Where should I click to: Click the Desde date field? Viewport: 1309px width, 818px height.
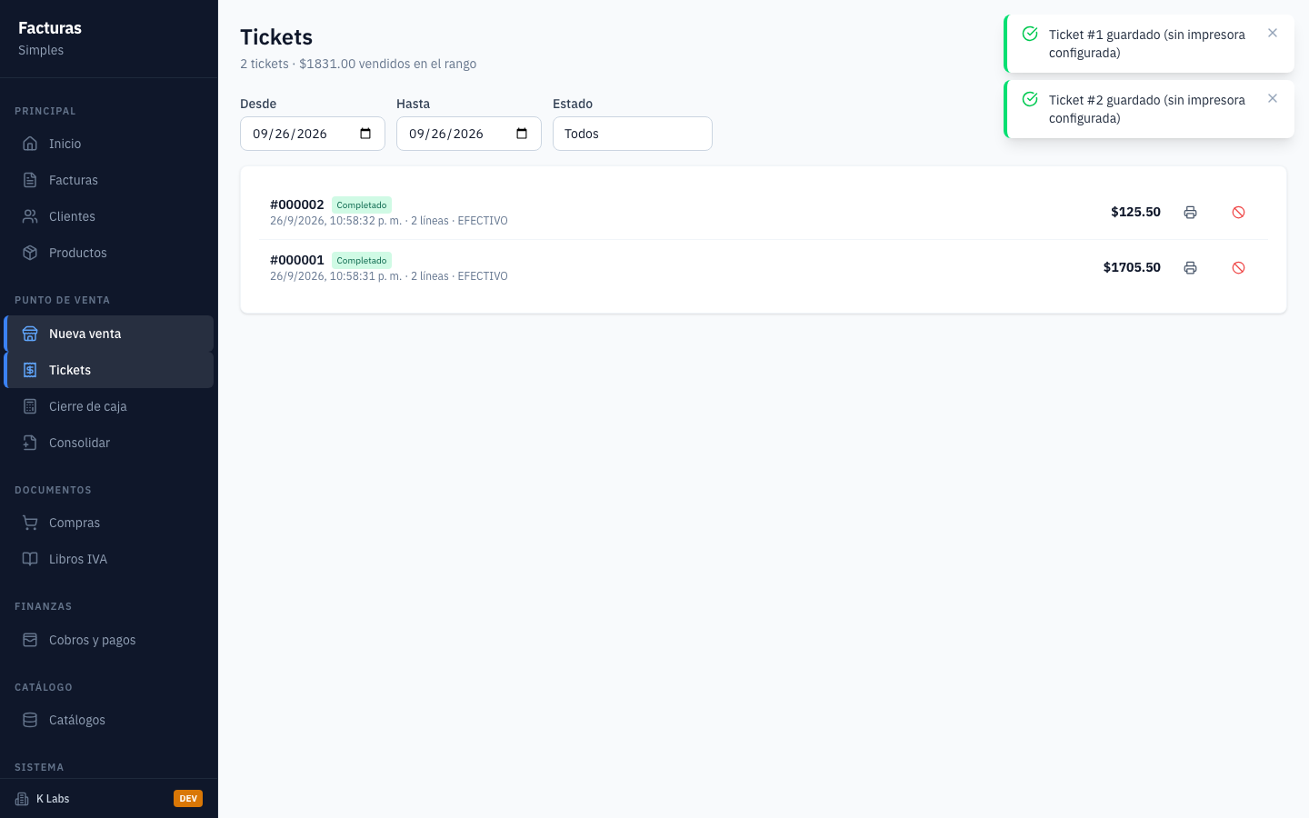coord(313,134)
